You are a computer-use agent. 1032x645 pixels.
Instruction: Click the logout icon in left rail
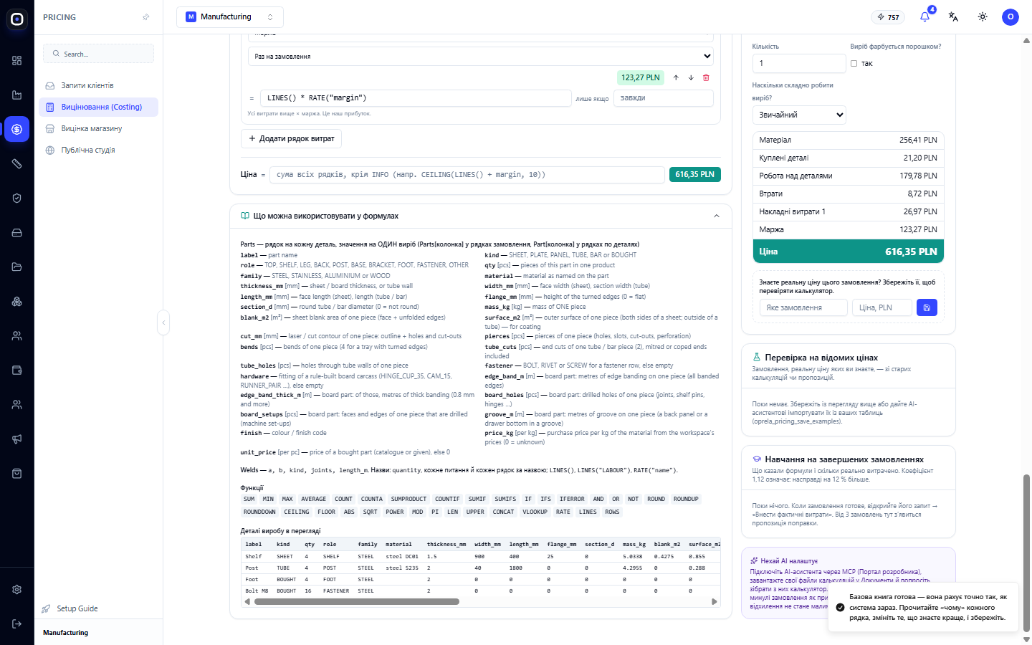pyautogui.click(x=17, y=623)
